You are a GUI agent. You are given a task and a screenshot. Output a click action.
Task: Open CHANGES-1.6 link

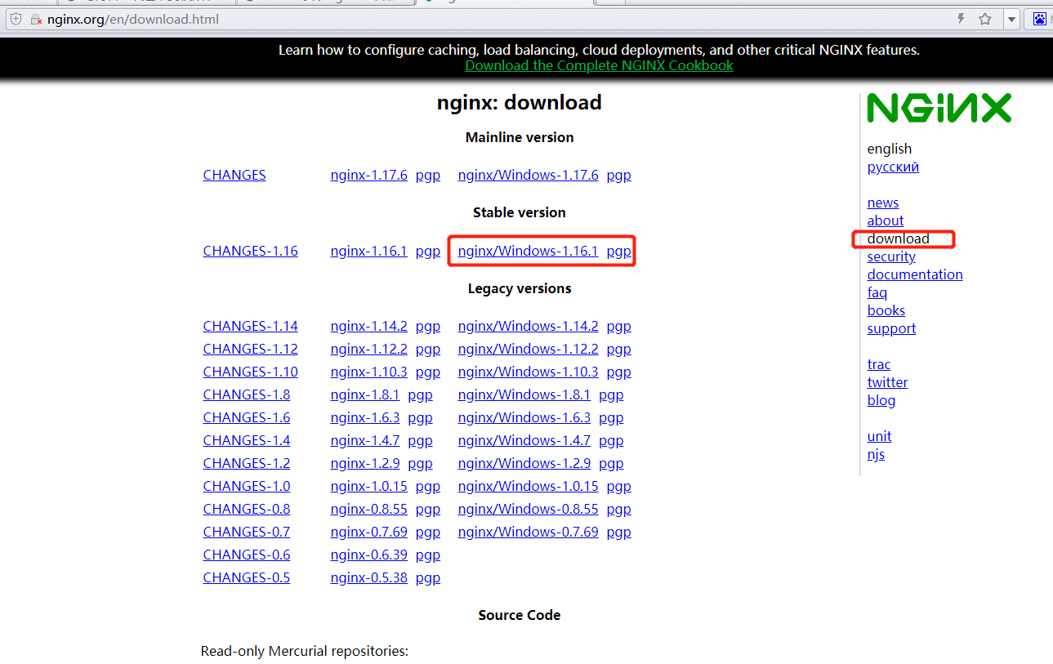[x=247, y=417]
